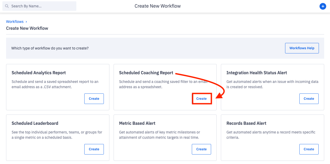Start a Scheduled Leaderboard workflow
This screenshot has width=330, height=164.
click(x=94, y=149)
